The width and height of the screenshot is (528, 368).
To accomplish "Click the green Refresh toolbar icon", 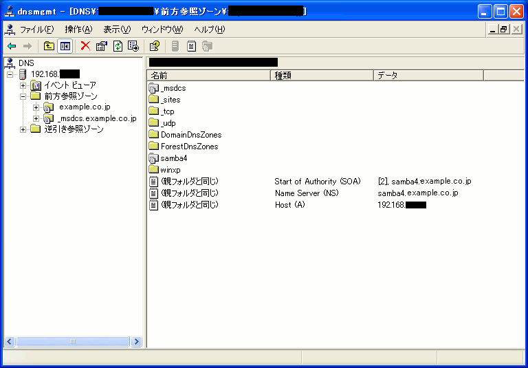I will click(x=118, y=46).
